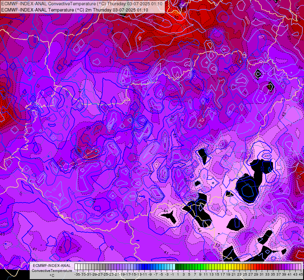Pick the orange swatch above legend value 25
The width and height of the screenshot is (304, 280).
pyautogui.click(x=244, y=267)
